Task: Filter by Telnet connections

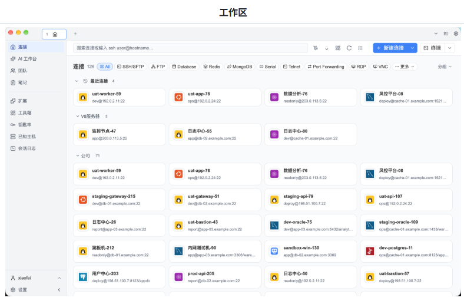Action: coord(291,67)
